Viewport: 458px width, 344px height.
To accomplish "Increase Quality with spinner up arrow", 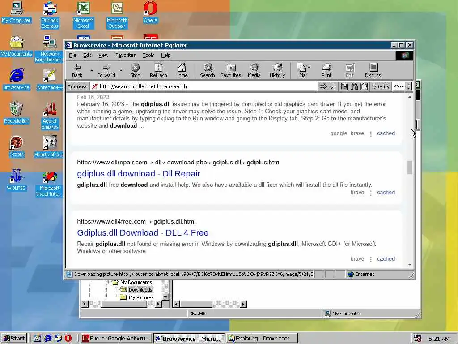I will click(x=409, y=84).
